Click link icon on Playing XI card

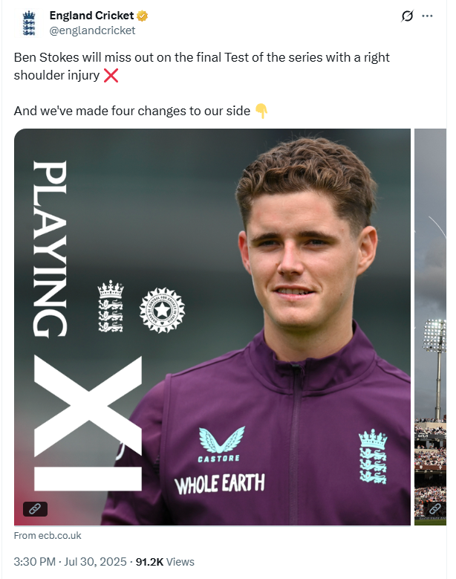(x=36, y=508)
